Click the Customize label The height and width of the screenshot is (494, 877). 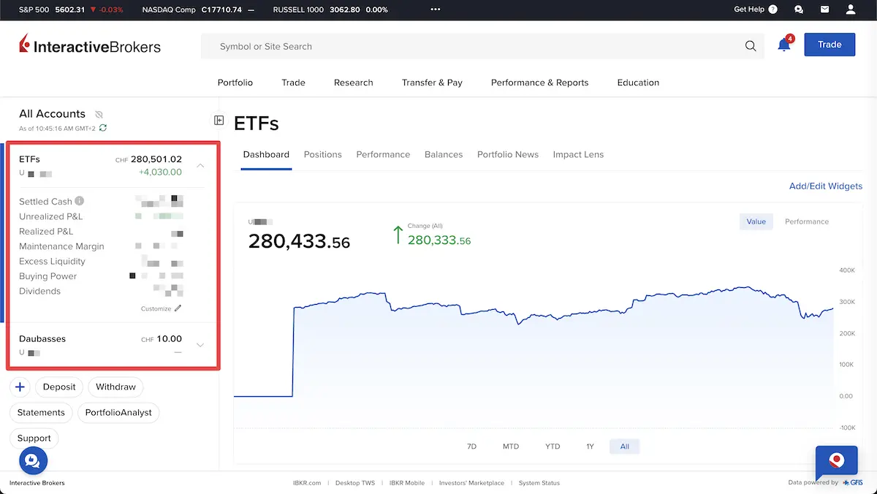(156, 309)
